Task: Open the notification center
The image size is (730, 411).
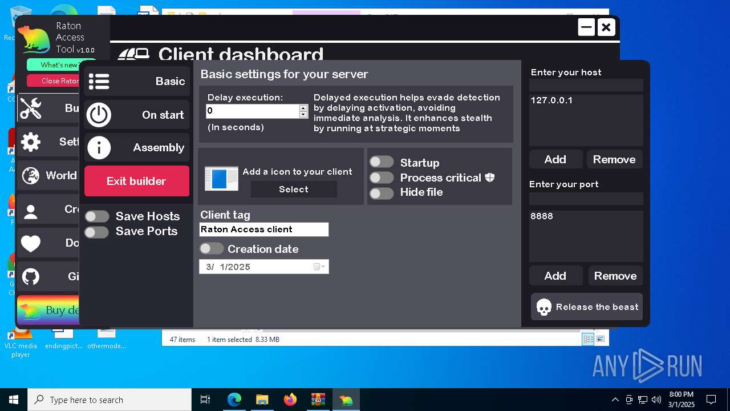Action: coord(711,400)
